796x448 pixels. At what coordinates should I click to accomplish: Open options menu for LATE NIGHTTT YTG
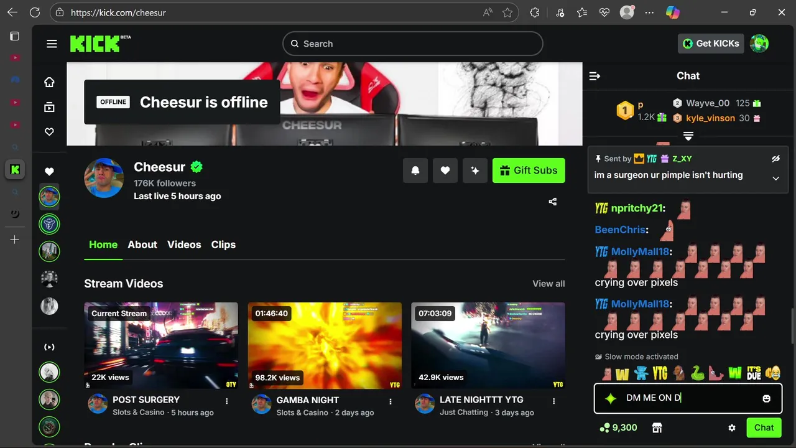coord(554,401)
